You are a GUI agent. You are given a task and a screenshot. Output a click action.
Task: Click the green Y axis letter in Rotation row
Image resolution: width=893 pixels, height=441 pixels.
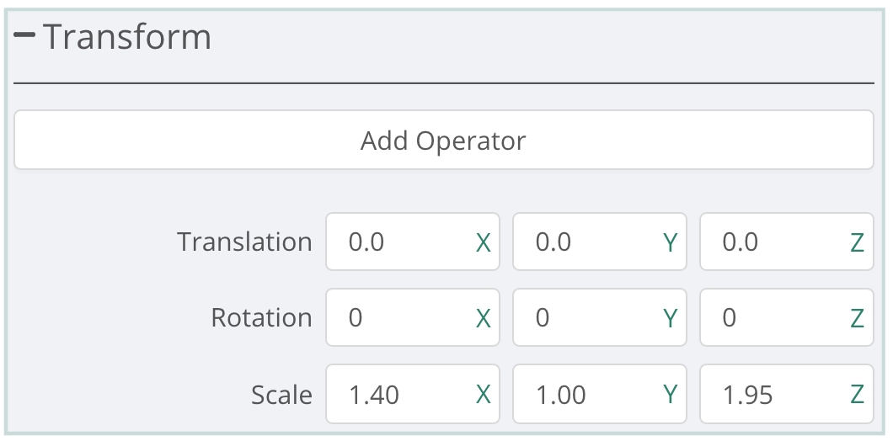671,318
